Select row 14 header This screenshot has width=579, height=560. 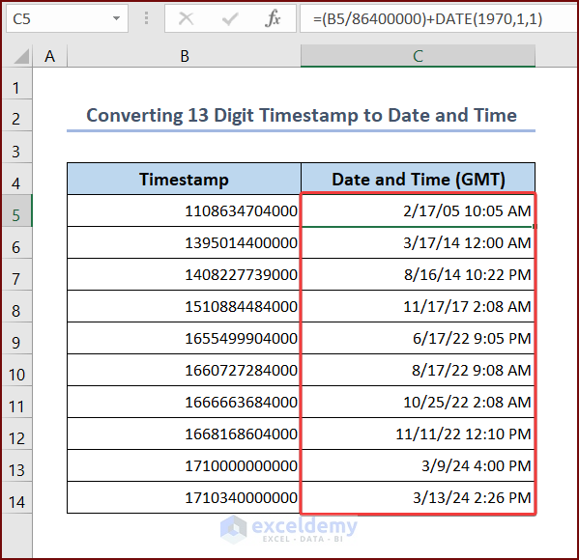pyautogui.click(x=16, y=497)
